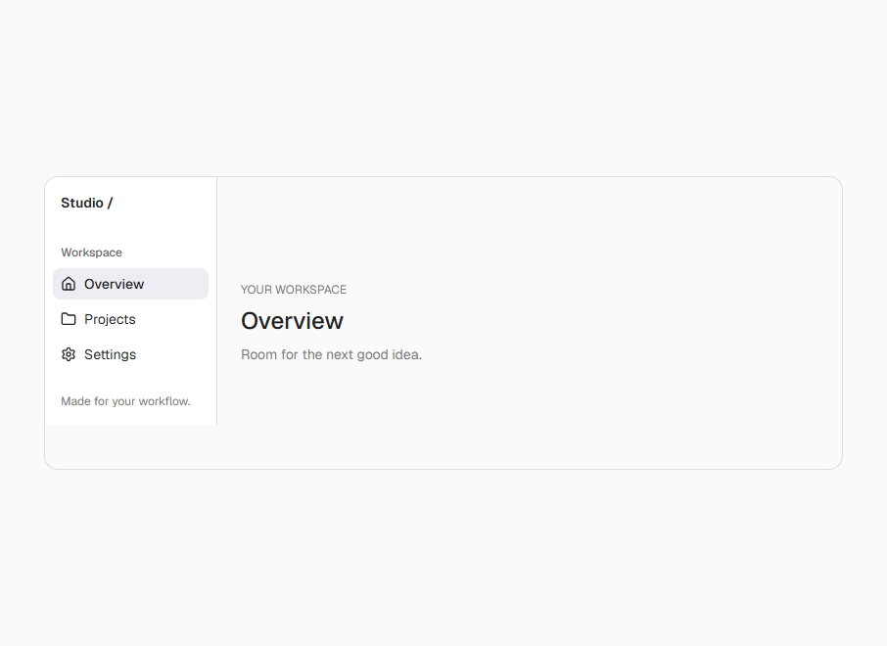Click the folder icon beside Projects
Viewport: 887px width, 646px height.
point(69,319)
